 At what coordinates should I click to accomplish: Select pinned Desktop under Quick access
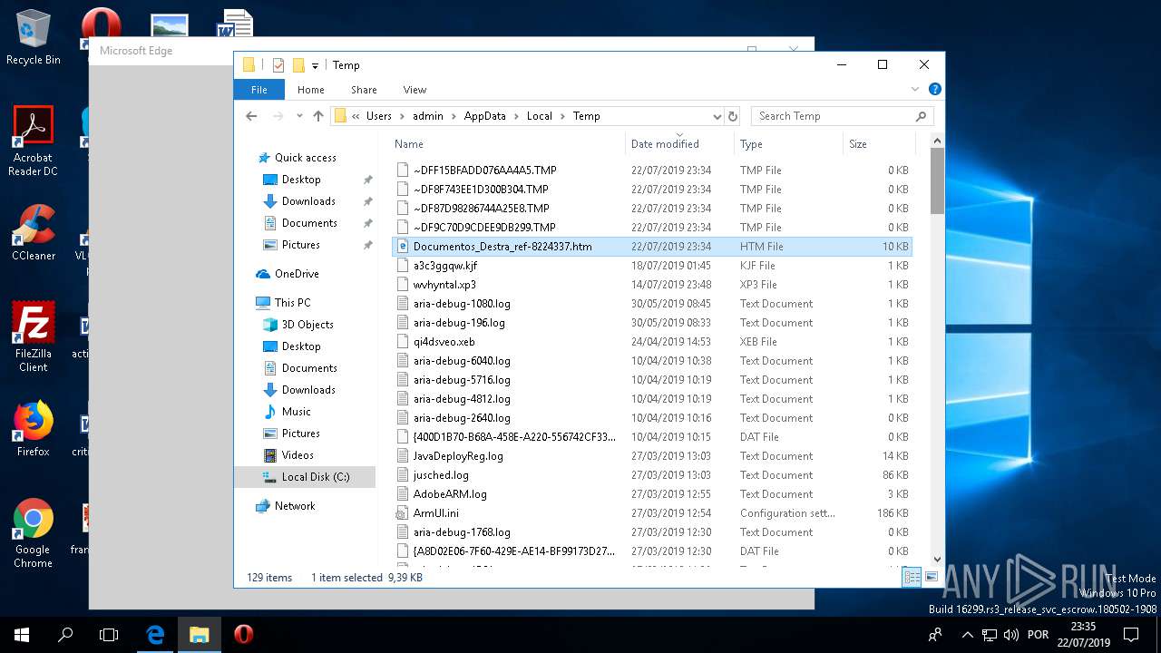[301, 180]
